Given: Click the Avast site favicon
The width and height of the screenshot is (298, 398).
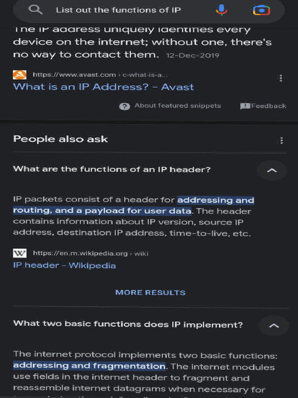Looking at the screenshot, I should coord(20,75).
